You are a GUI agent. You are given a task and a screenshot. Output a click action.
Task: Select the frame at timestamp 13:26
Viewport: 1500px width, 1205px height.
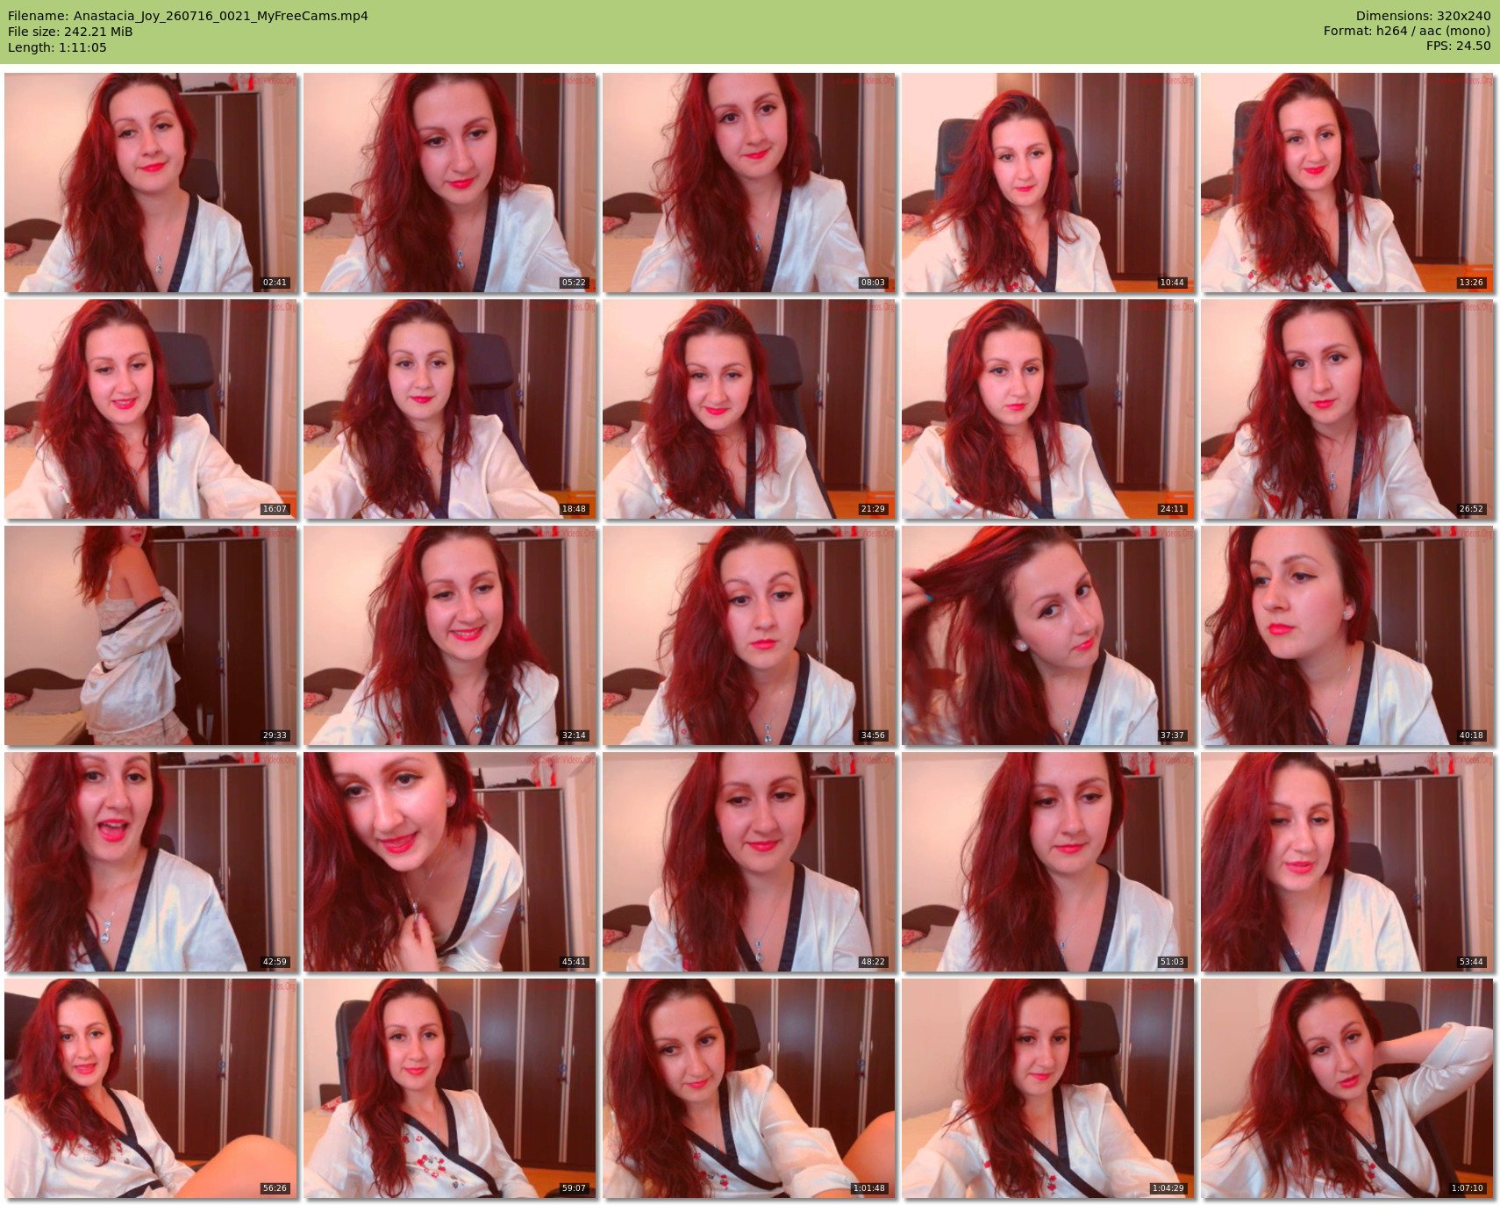pyautogui.click(x=1347, y=183)
